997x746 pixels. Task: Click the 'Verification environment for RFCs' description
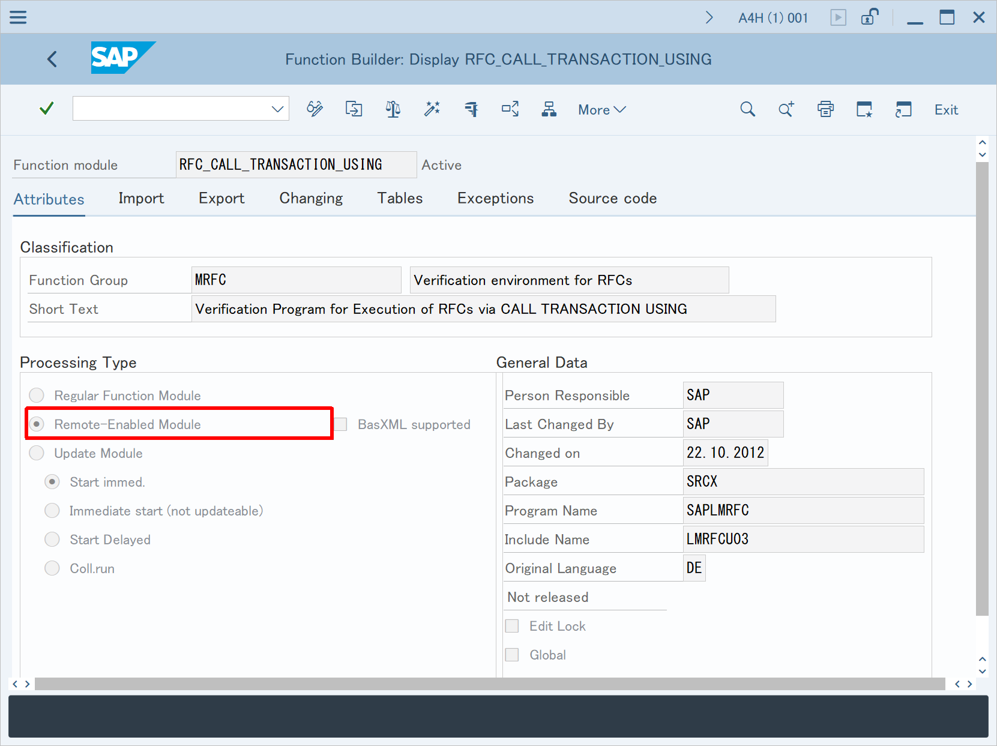click(x=569, y=280)
